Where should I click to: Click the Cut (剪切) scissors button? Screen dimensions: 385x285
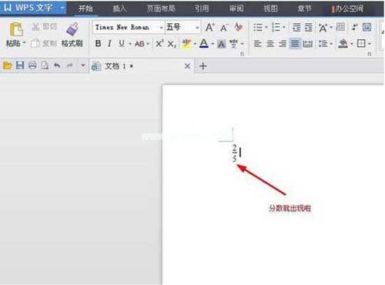(x=45, y=26)
